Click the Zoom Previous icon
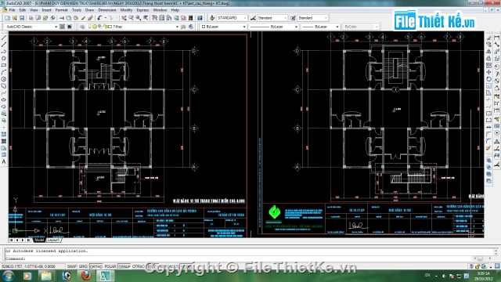 click(x=146, y=18)
